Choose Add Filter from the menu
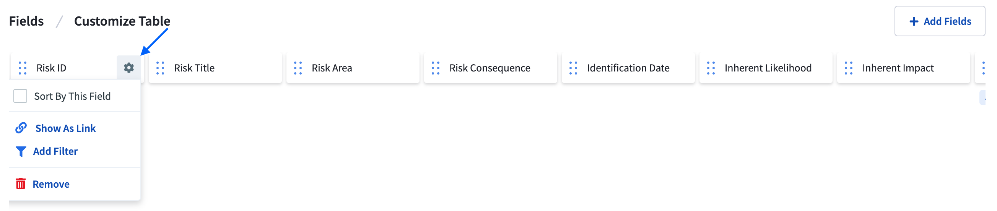The height and width of the screenshot is (211, 997). 55,151
